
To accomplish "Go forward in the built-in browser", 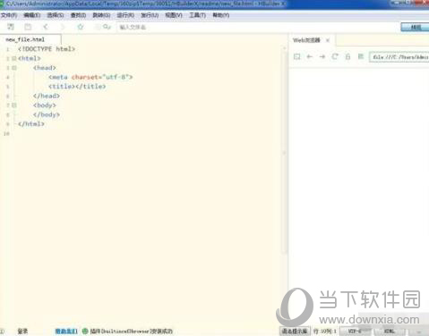I will (322, 56).
